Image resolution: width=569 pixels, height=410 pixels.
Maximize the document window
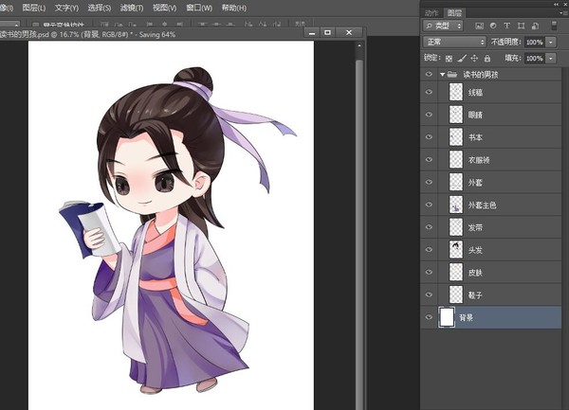coord(328,32)
